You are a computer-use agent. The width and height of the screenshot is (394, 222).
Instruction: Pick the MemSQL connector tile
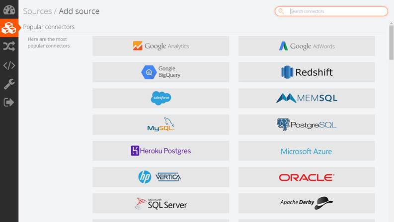(x=307, y=98)
